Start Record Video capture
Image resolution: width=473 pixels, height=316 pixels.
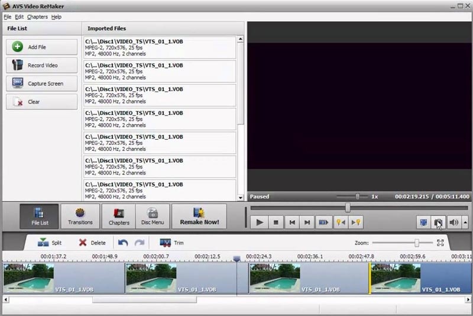click(41, 65)
